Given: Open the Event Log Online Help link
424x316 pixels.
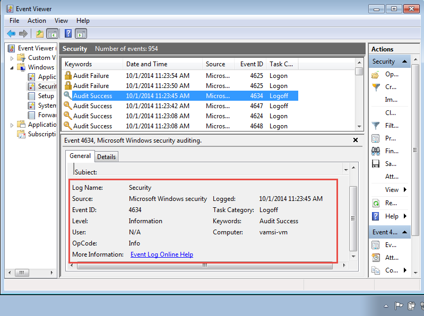Looking at the screenshot, I should click(162, 254).
